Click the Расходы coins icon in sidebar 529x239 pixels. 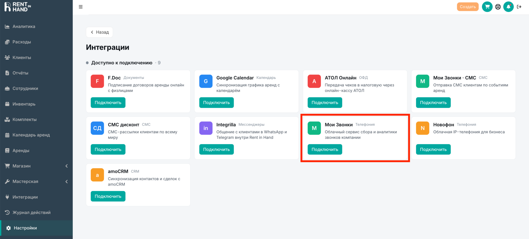[x=7, y=42]
